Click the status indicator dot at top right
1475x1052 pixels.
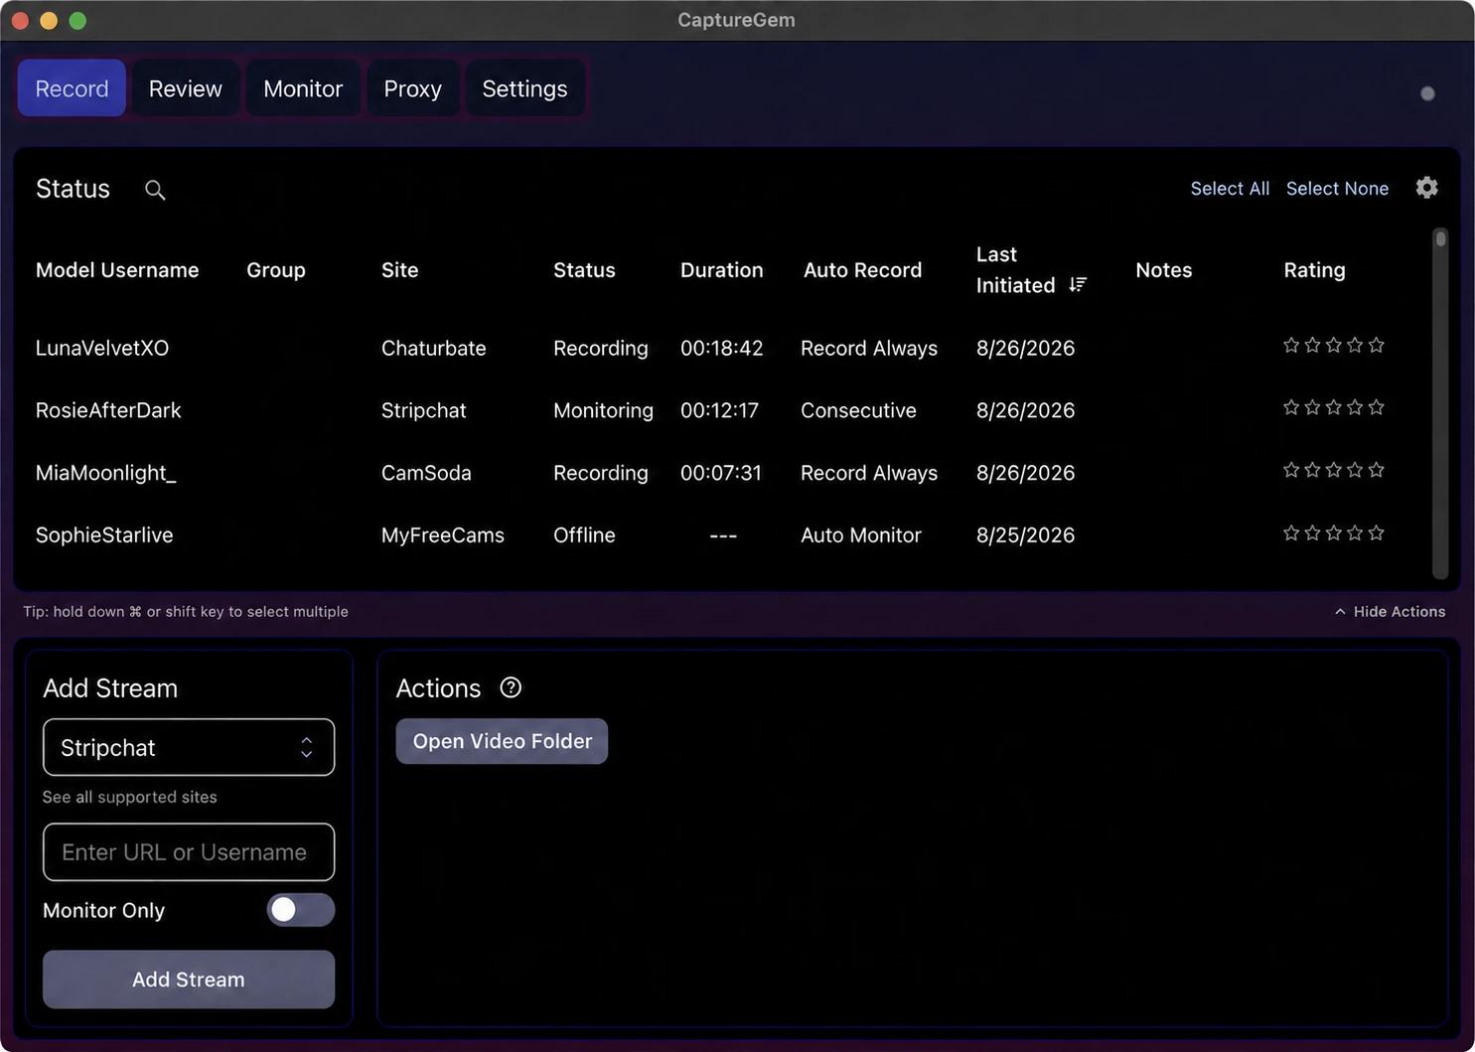point(1427,93)
